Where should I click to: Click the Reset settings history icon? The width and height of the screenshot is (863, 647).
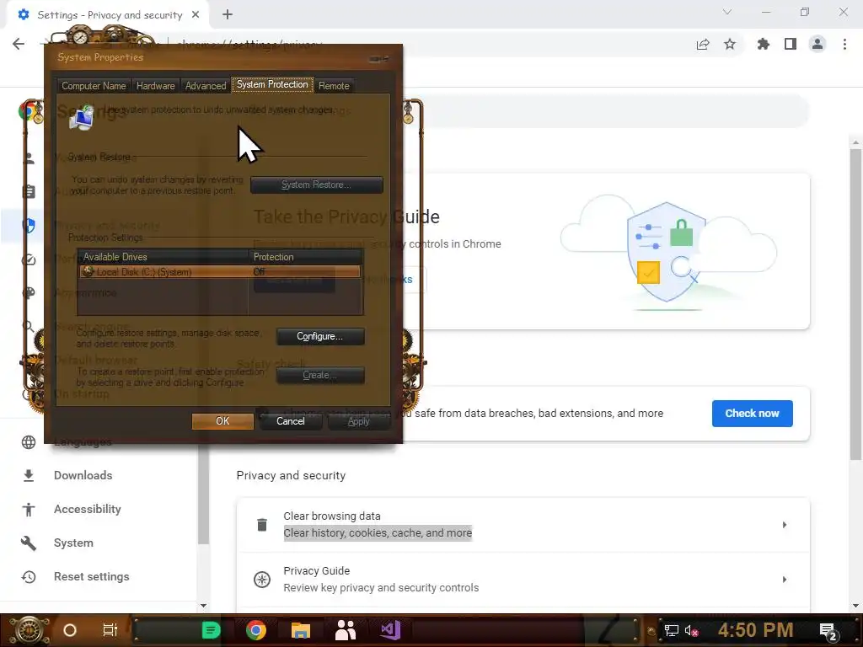29,576
